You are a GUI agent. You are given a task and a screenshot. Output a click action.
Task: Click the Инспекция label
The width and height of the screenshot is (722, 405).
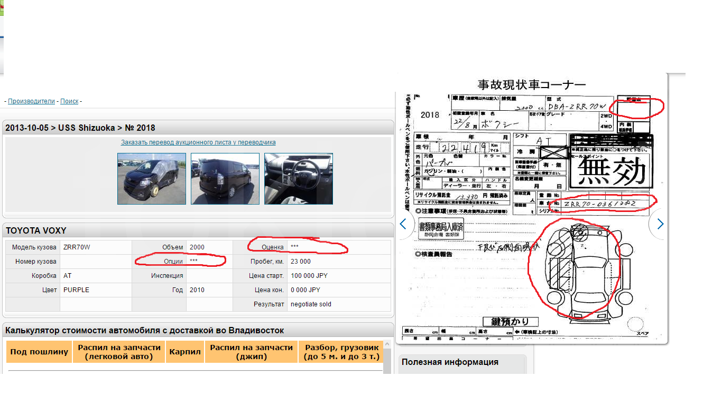pyautogui.click(x=167, y=276)
